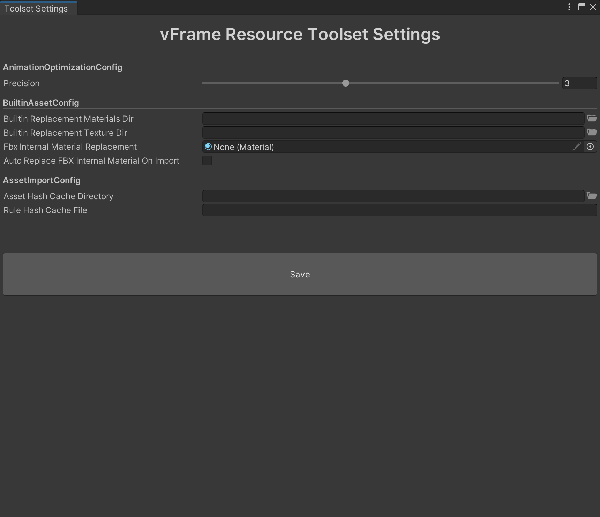The height and width of the screenshot is (517, 600).
Task: Browse folder for Builtin Replacement Texture Dir
Action: tap(592, 133)
